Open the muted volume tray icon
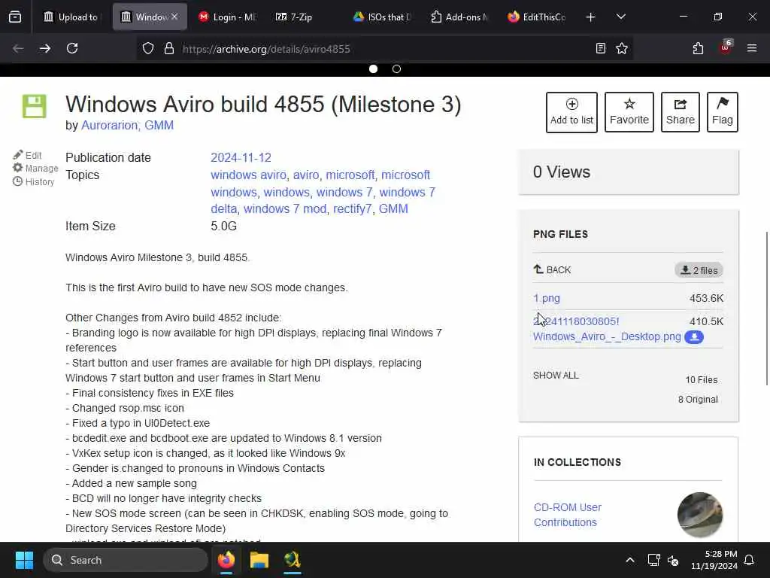This screenshot has height=578, width=770. [x=673, y=560]
